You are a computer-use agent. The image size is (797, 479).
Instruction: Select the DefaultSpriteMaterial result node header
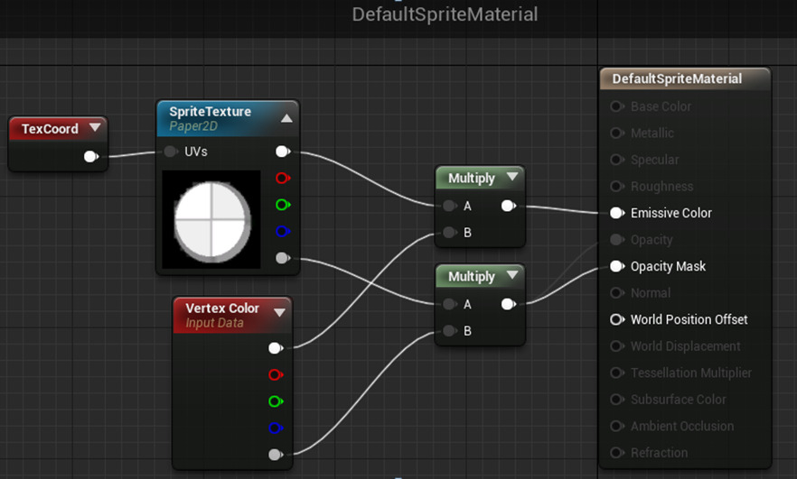click(x=677, y=79)
